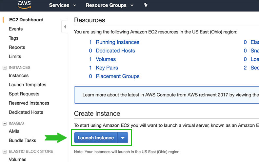The width and height of the screenshot is (259, 162).
Task: Open the Key Pairs resource link
Action: pyautogui.click(x=107, y=68)
